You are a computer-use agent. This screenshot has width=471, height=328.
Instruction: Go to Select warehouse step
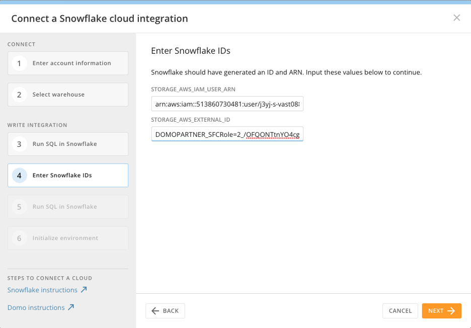(x=58, y=95)
